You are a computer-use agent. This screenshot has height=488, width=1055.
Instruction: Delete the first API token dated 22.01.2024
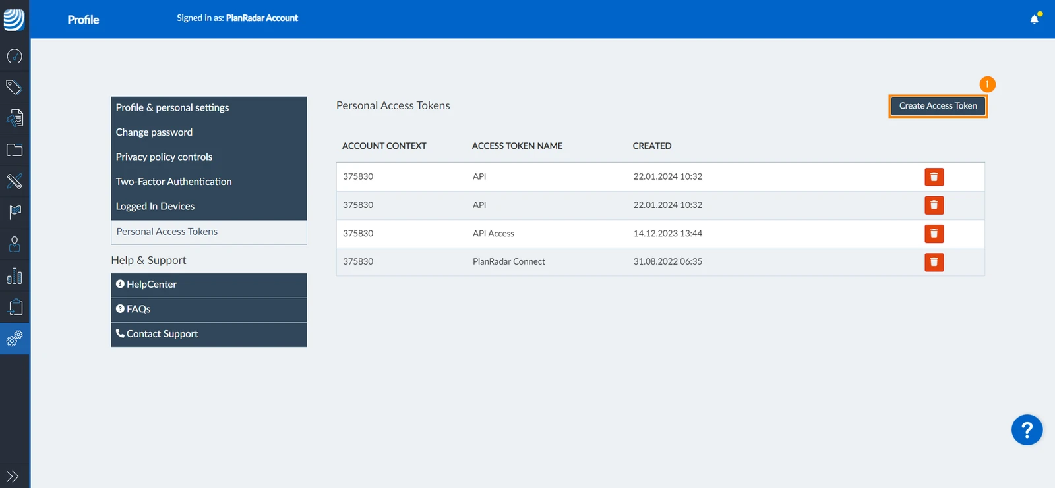[x=934, y=176]
